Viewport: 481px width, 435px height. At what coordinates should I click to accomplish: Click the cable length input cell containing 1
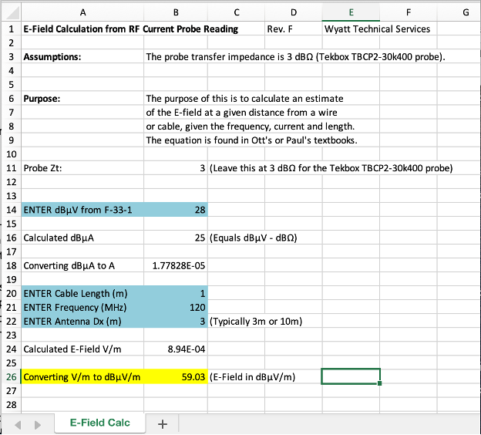coord(176,294)
